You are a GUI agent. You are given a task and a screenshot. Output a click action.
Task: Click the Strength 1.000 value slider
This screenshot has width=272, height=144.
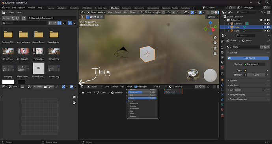[x=256, y=75]
